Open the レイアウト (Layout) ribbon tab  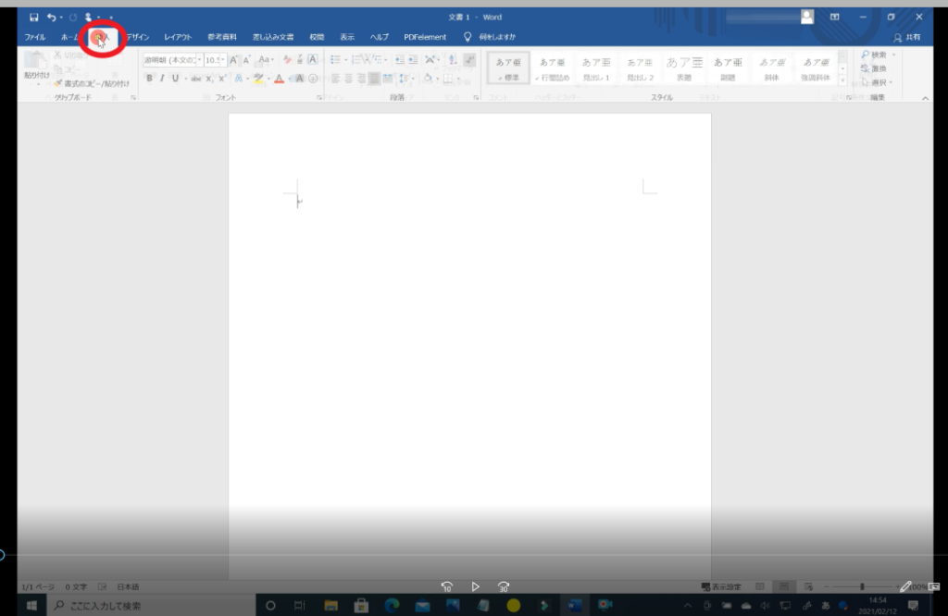[178, 37]
